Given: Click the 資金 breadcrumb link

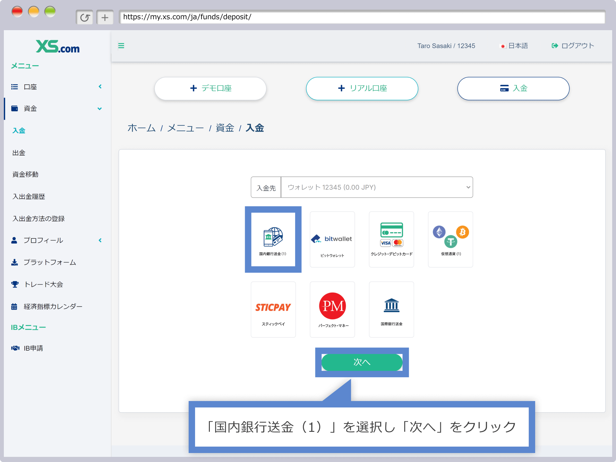Looking at the screenshot, I should 225,128.
